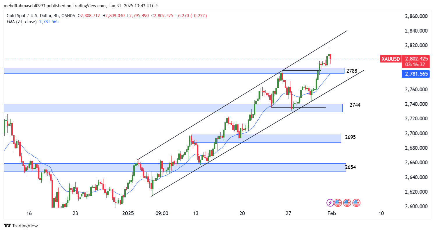435x232 pixels.
Task: Click 2,620.000 on the price axis
Action: click(x=416, y=192)
